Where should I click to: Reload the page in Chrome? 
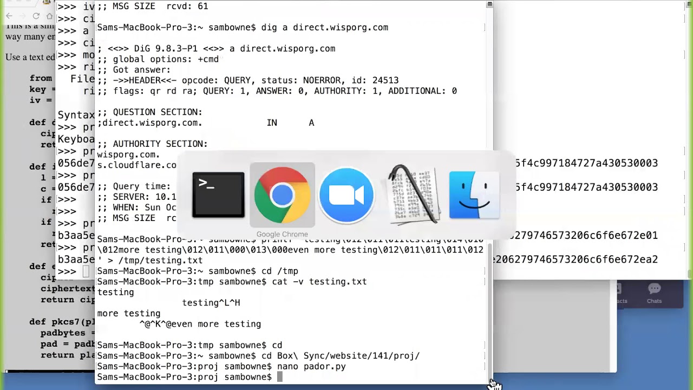tap(36, 16)
